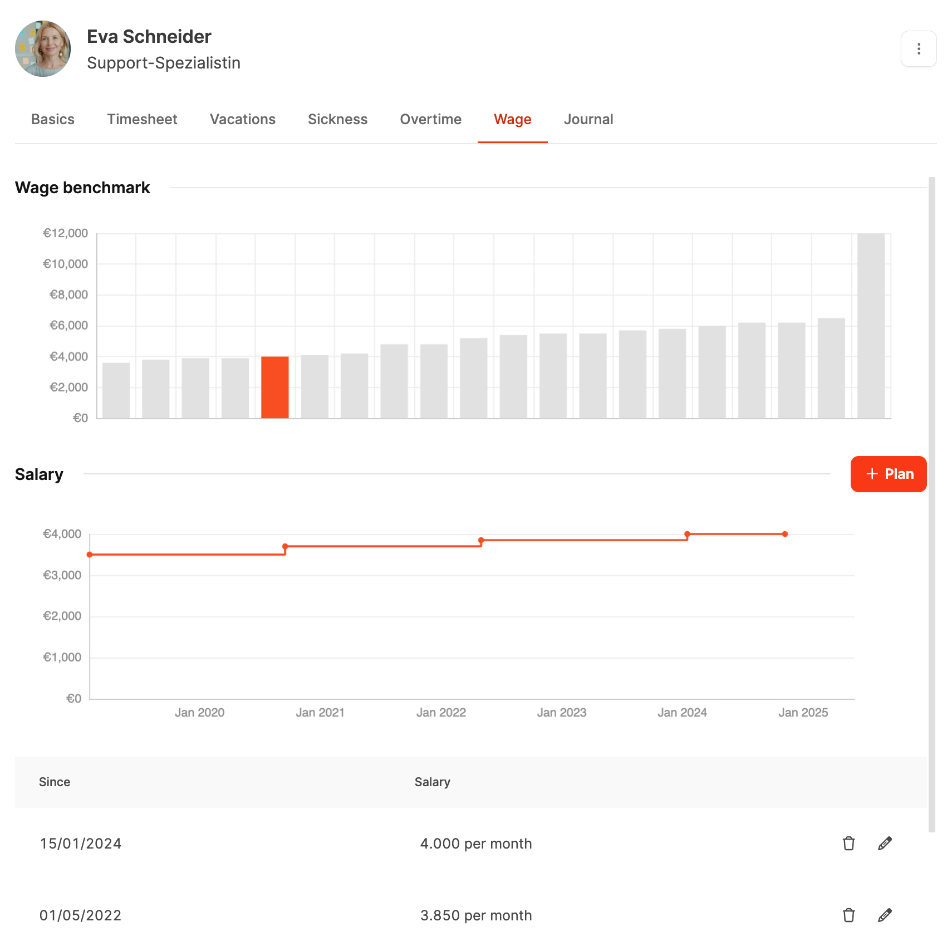Click the highlighted orange benchmark bar
Image resolution: width=952 pixels, height=951 pixels.
(275, 388)
